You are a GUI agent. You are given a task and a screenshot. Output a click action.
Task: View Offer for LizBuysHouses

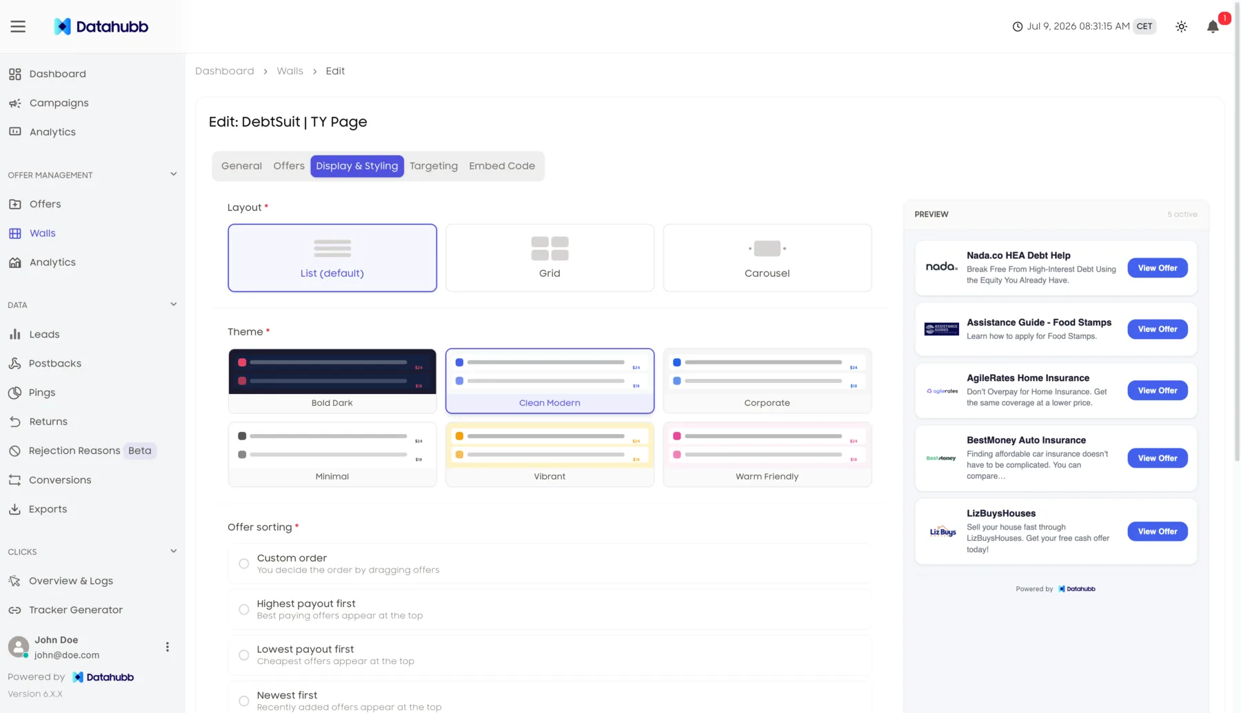1158,531
